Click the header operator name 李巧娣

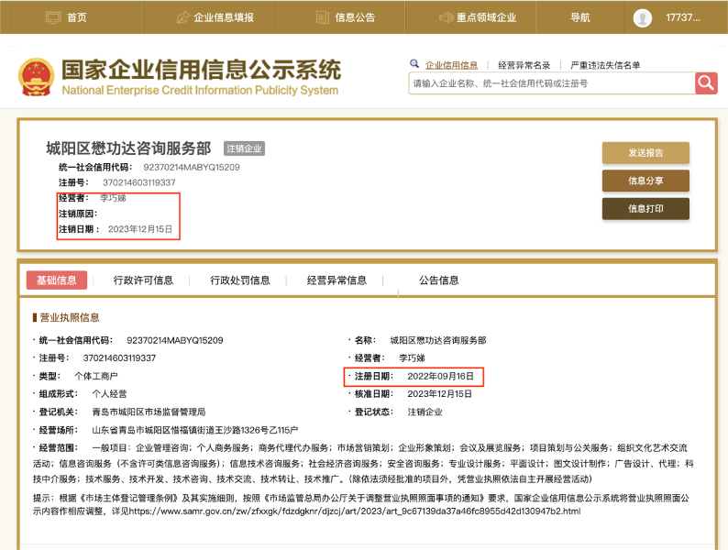tap(113, 198)
